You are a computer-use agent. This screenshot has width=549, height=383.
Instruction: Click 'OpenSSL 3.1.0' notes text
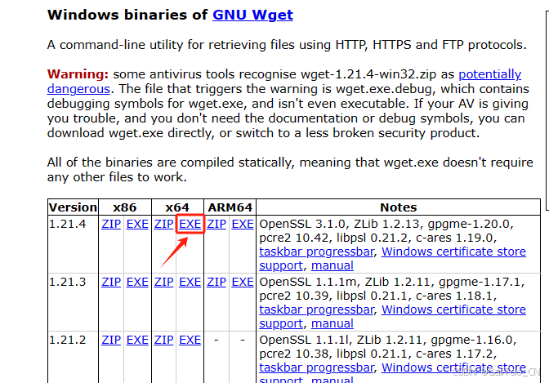point(302,224)
